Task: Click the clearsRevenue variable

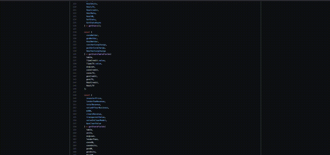Action: pos(94,114)
